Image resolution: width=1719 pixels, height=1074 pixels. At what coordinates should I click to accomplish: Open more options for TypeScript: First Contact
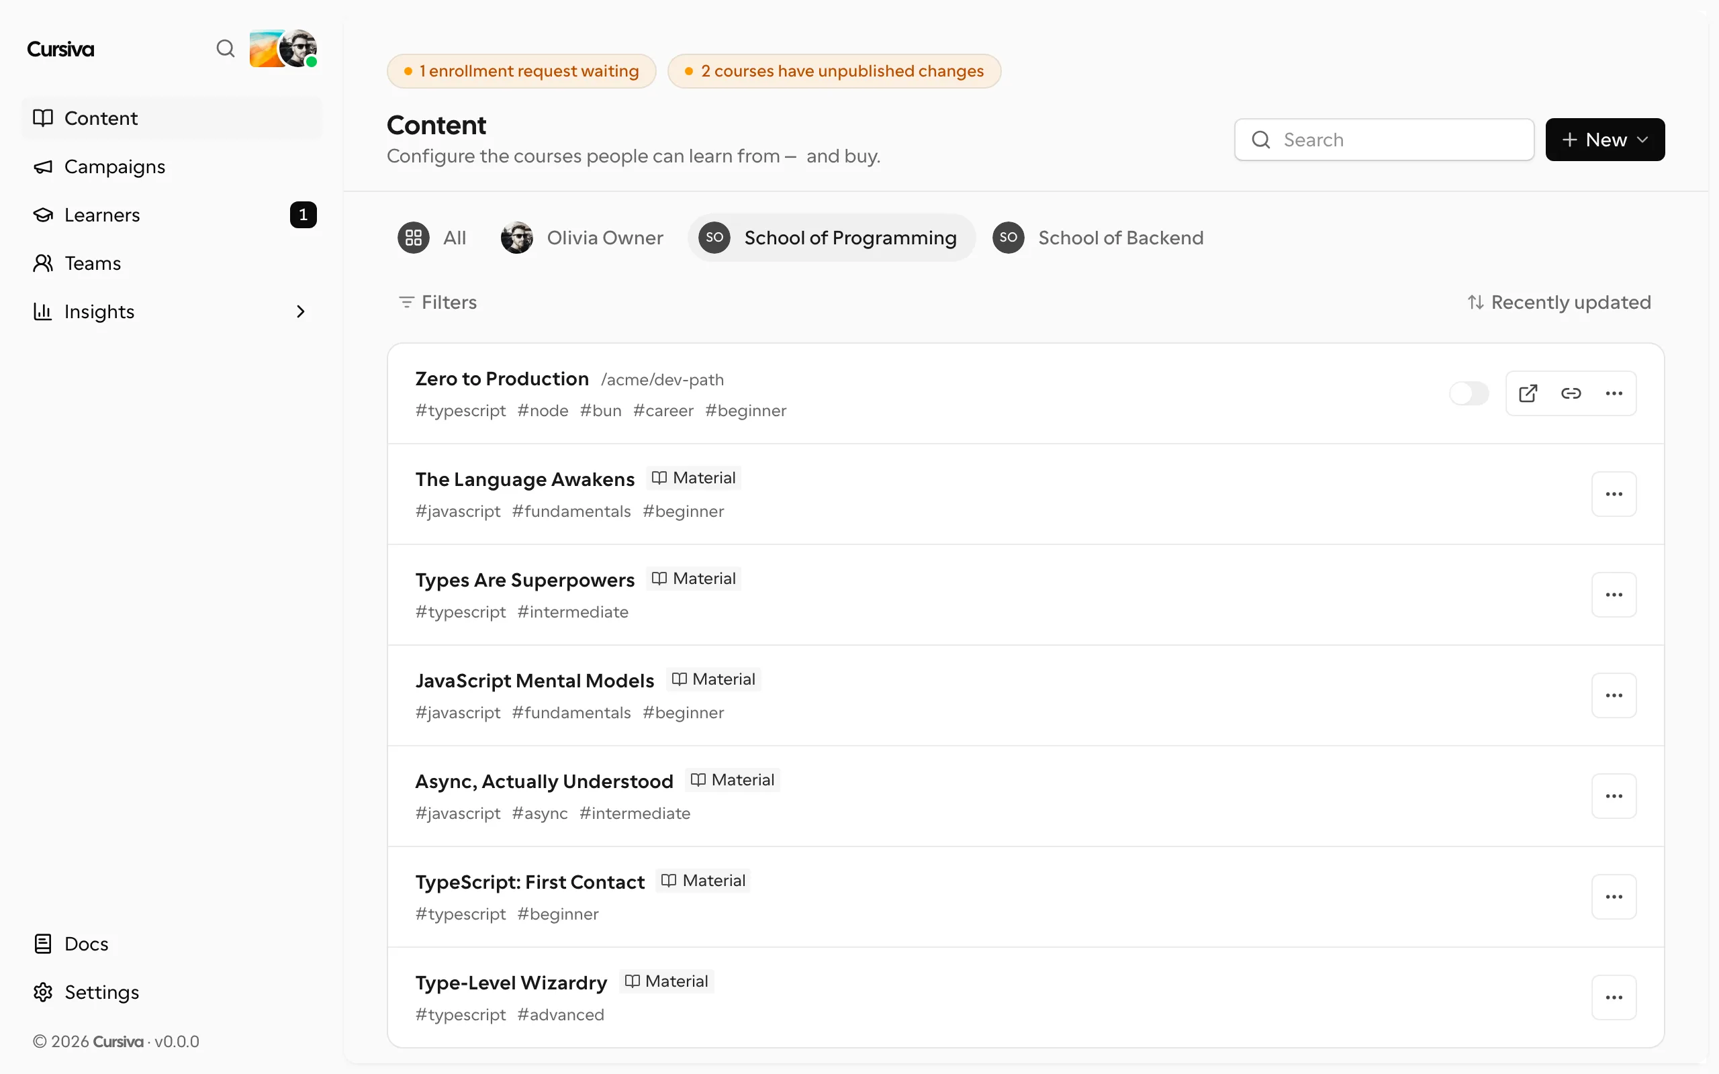[x=1614, y=897]
